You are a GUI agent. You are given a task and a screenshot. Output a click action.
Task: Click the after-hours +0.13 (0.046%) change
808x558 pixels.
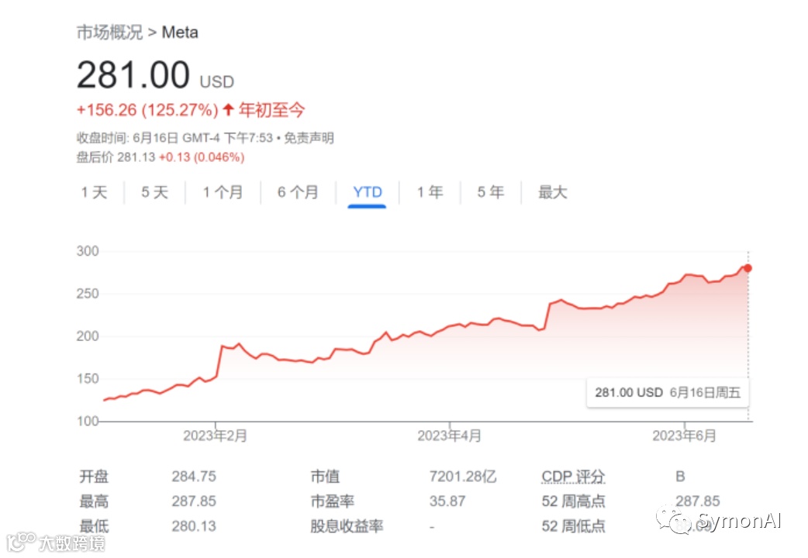tap(202, 157)
